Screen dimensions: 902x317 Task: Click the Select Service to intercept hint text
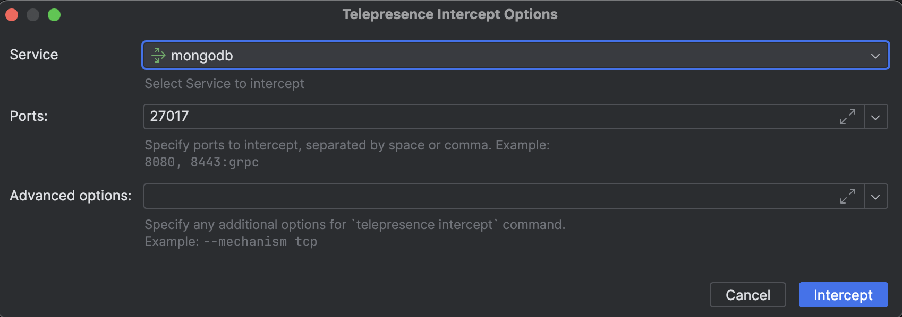pos(224,83)
